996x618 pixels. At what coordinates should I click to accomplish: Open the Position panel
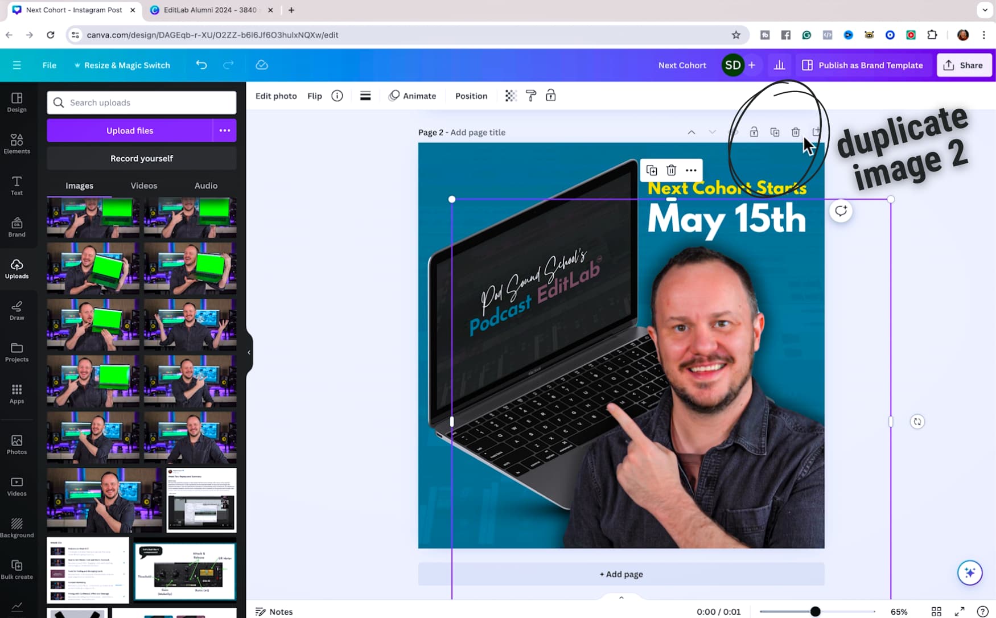pyautogui.click(x=471, y=96)
